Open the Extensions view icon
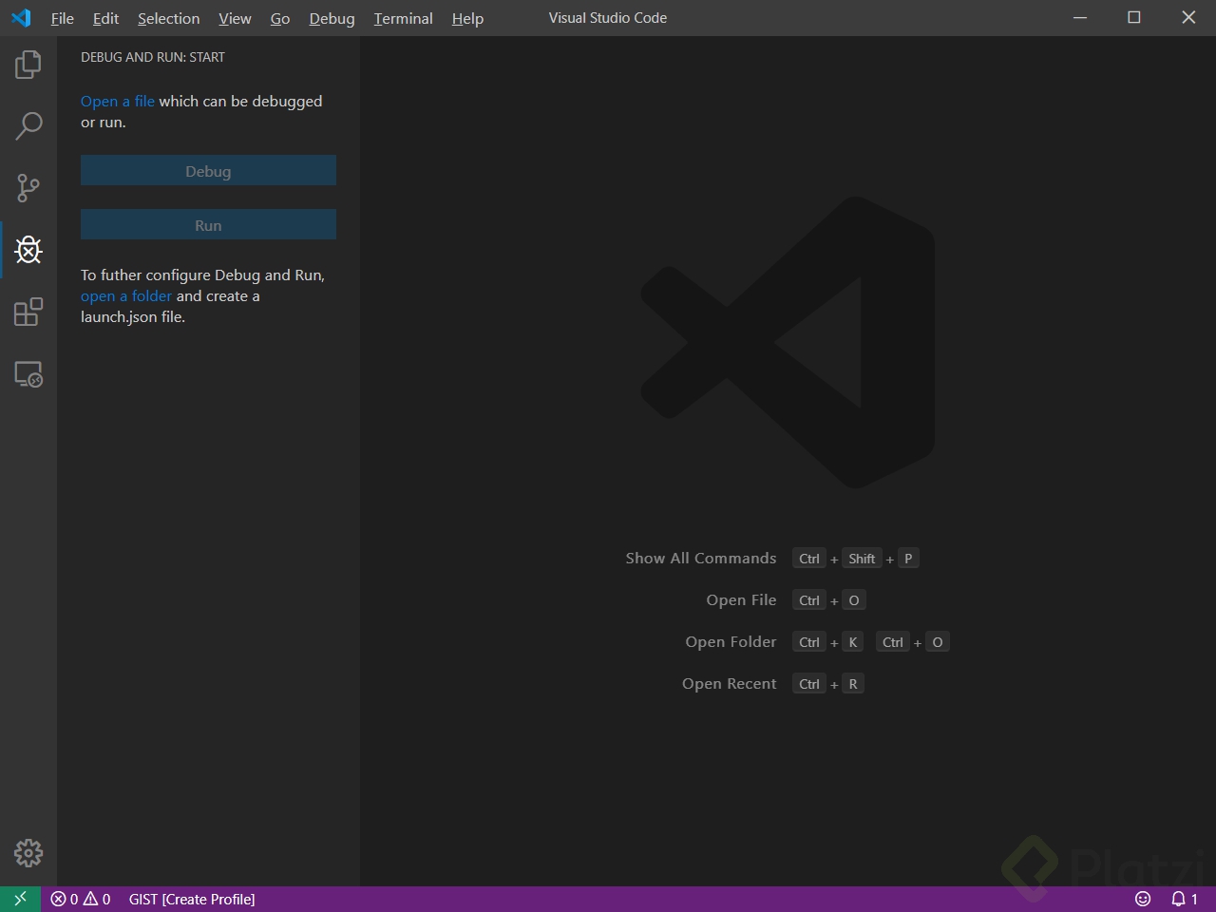The height and width of the screenshot is (912, 1216). (x=28, y=312)
